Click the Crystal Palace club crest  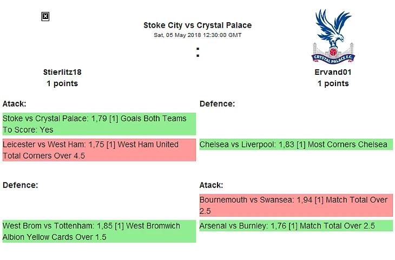click(333, 36)
